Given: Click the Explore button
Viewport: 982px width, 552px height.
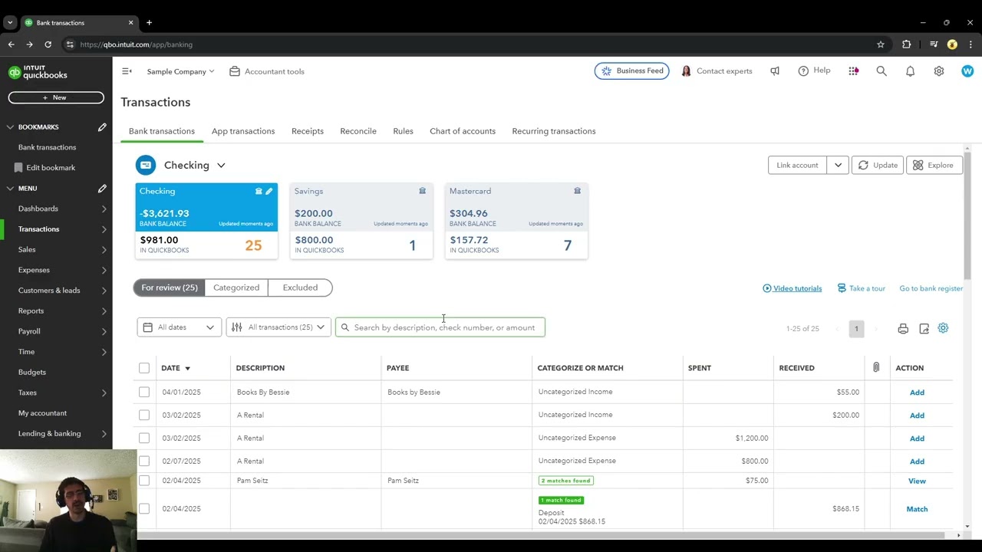Looking at the screenshot, I should 934,165.
